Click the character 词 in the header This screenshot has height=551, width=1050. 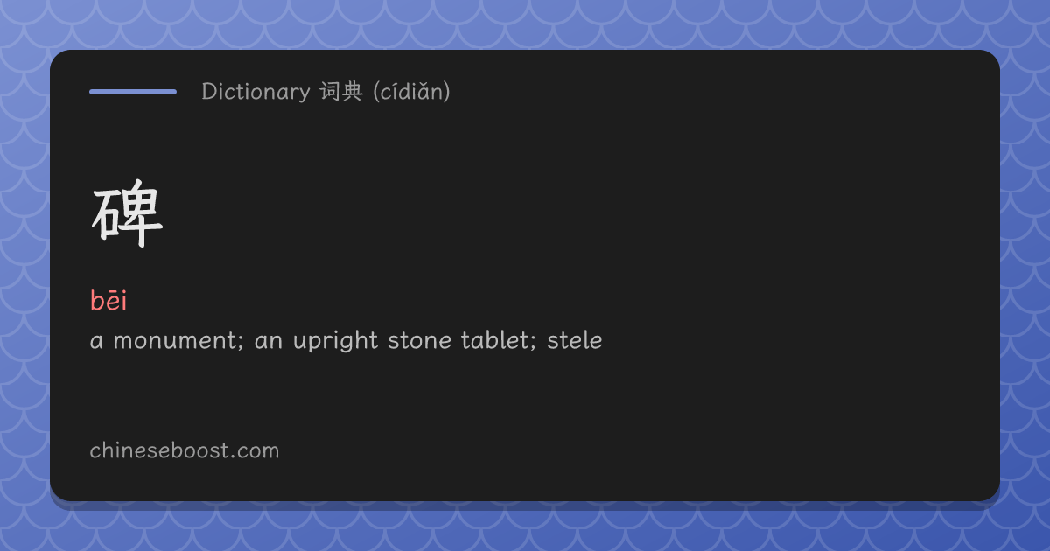[330, 92]
